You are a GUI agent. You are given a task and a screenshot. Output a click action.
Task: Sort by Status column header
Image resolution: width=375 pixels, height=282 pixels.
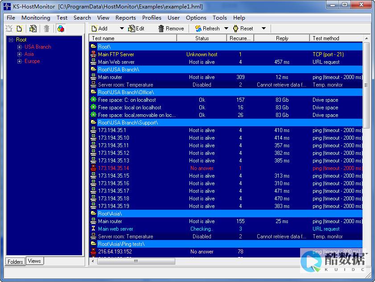pyautogui.click(x=202, y=38)
